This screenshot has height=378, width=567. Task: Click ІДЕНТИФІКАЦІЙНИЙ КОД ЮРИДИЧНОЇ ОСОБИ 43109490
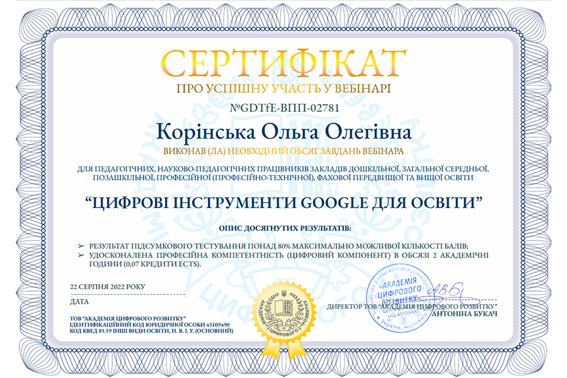click(x=150, y=324)
